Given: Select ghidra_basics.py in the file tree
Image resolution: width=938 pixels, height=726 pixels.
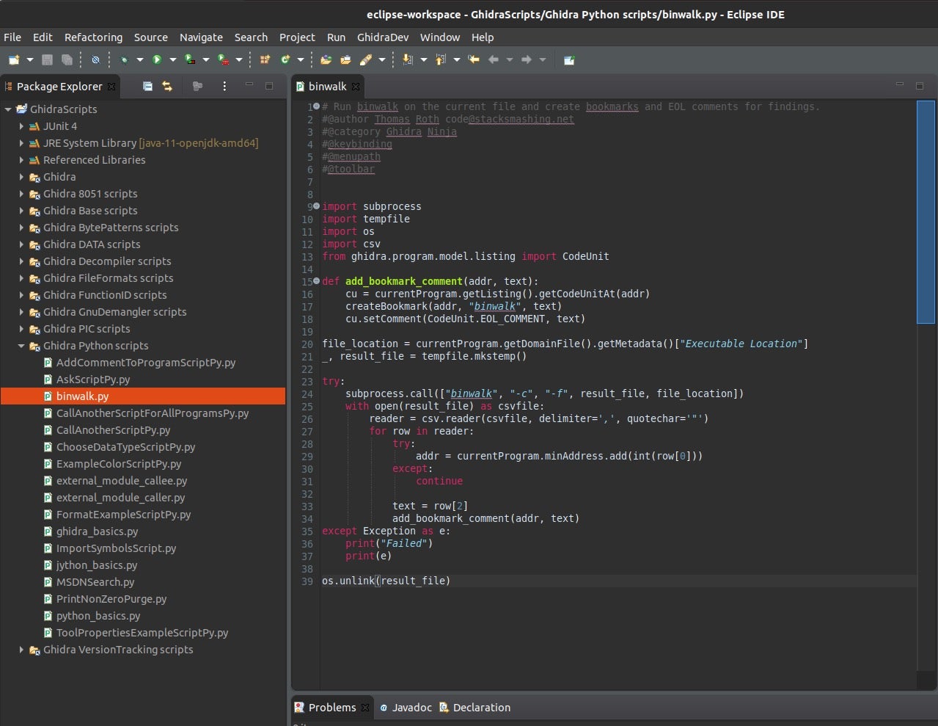Looking at the screenshot, I should click(97, 531).
